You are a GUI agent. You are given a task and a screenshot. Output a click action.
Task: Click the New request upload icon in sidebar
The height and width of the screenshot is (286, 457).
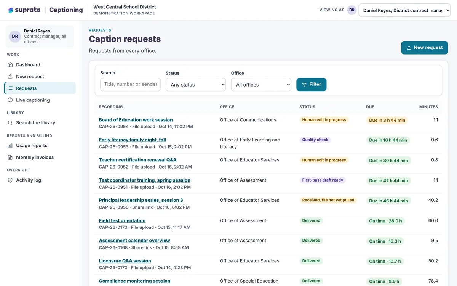pos(10,77)
